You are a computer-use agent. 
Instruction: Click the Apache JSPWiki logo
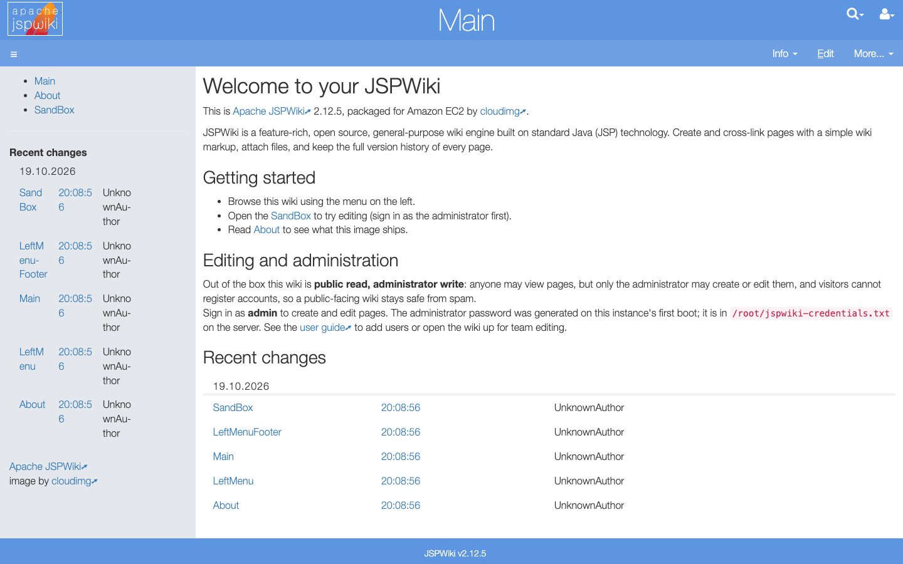(x=35, y=19)
